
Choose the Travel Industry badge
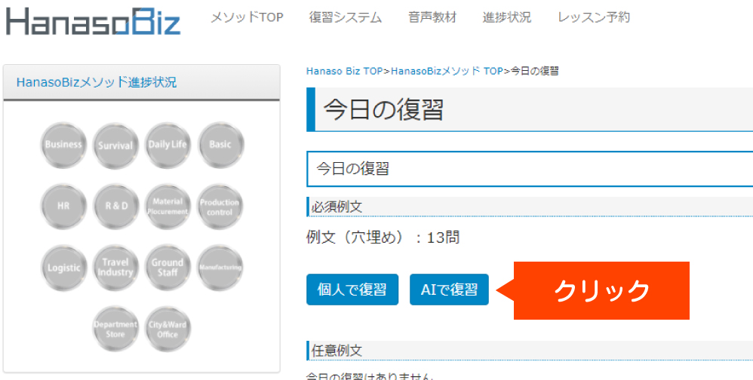pos(115,268)
